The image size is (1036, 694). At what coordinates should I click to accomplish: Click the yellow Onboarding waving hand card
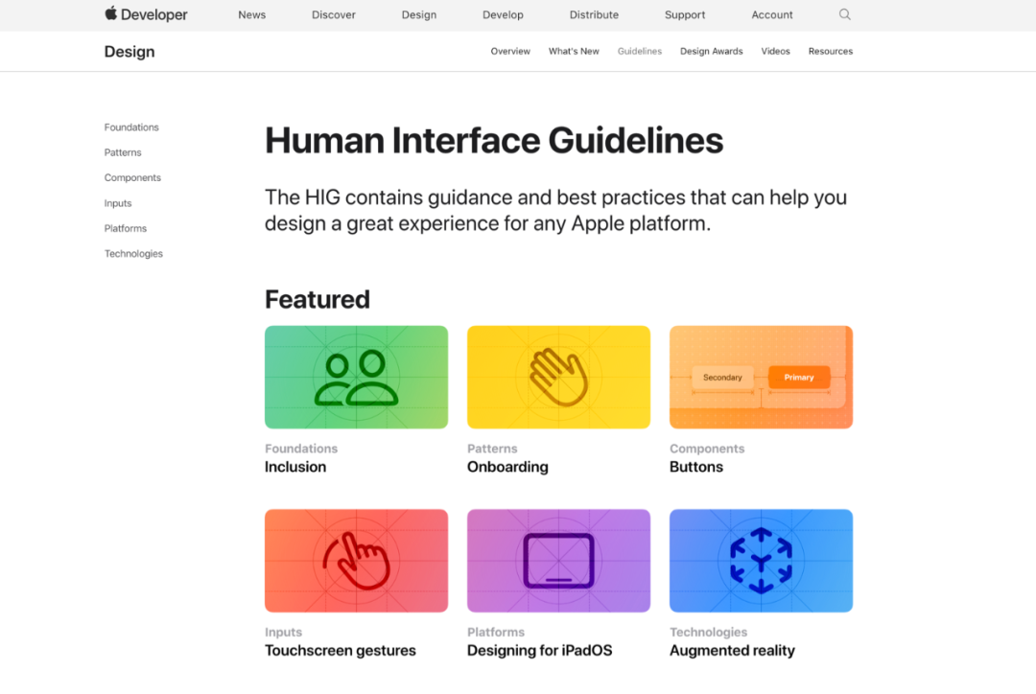(x=558, y=377)
